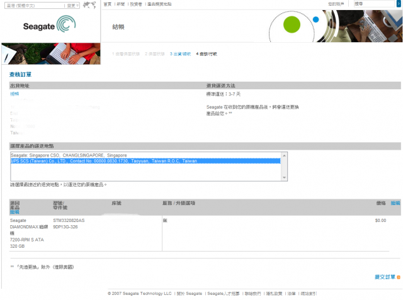The image size is (403, 300).
Task: Select UPS SCS (Taiwan) Co. return location
Action: pyautogui.click(x=145, y=161)
